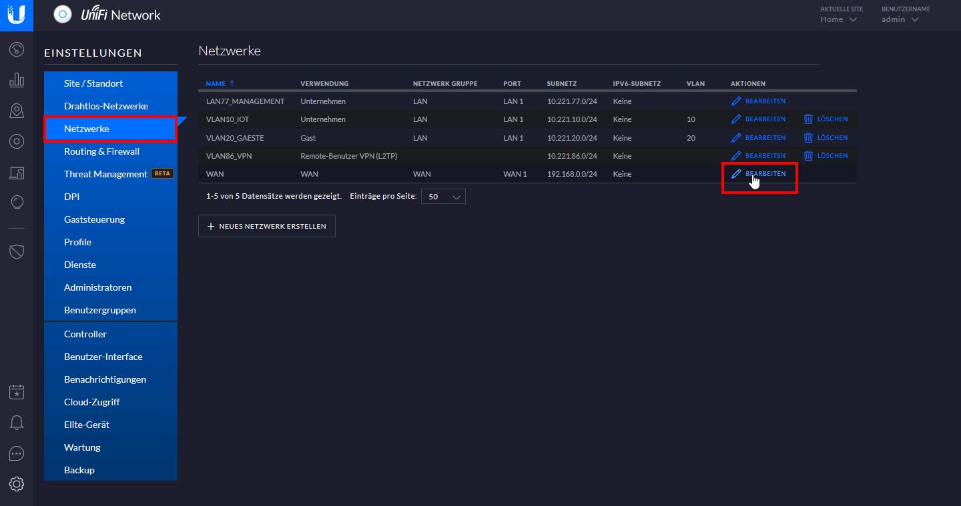Image resolution: width=961 pixels, height=506 pixels.
Task: Click Löschen text for VLAN10_IOT
Action: point(832,119)
